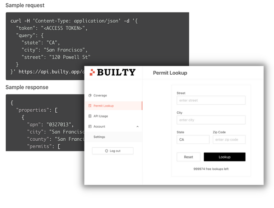Click the Street field label
Screen dimensions: 274x208
point(181,93)
